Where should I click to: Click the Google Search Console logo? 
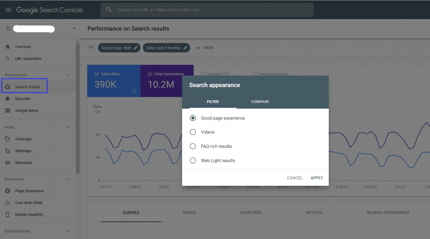pos(49,10)
